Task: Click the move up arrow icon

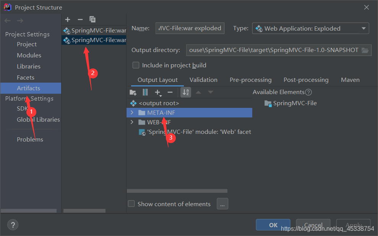Action: point(198,92)
